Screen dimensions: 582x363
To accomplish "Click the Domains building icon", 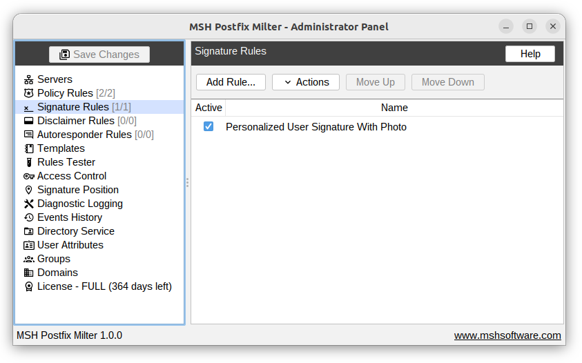I will point(28,273).
